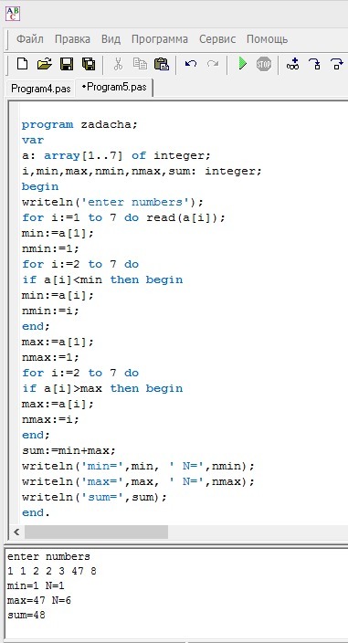The width and height of the screenshot is (348, 643).
Task: Switch to the Program4.pas tab
Action: (41, 89)
